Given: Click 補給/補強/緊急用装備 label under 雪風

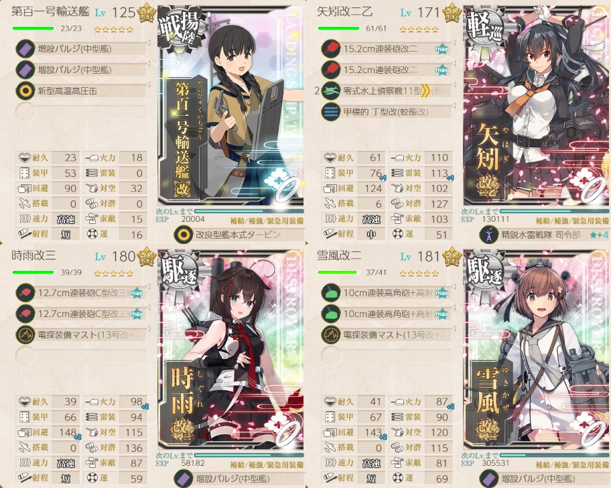Looking at the screenshot, I should pos(572,465).
